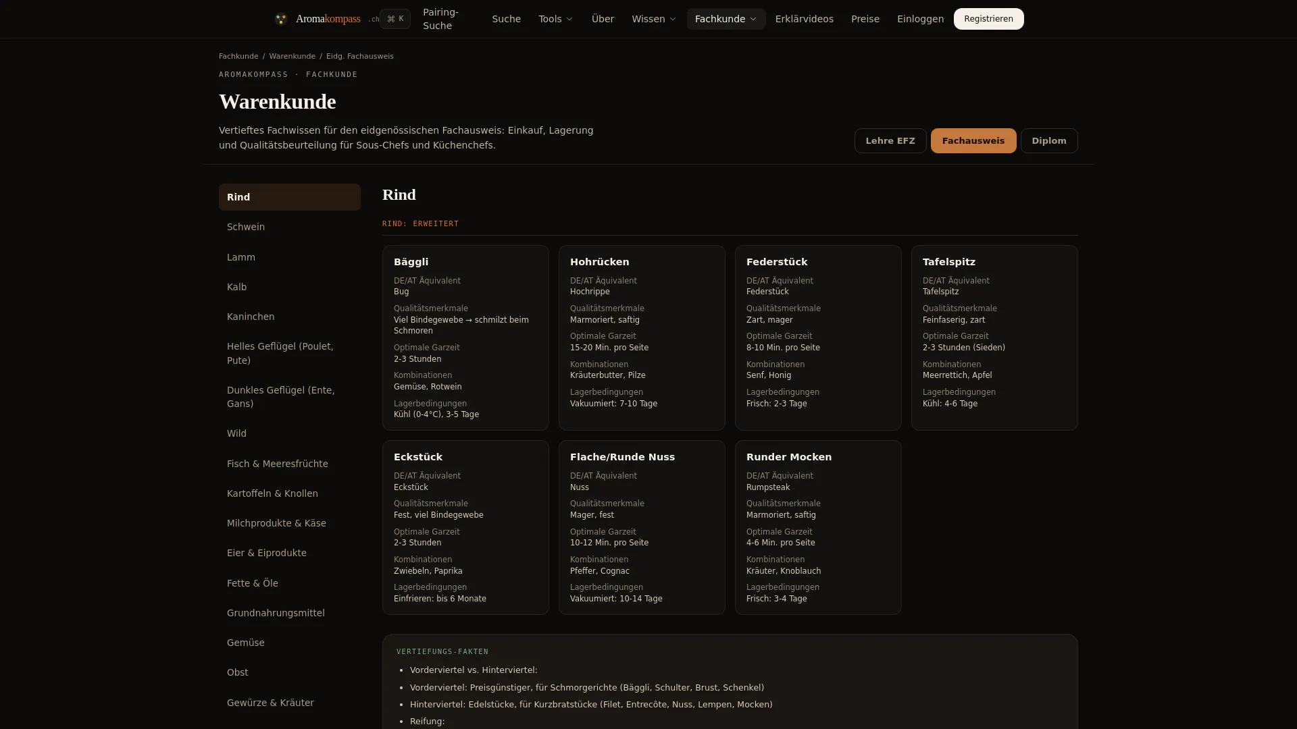Click the Einloggen link
The height and width of the screenshot is (729, 1297).
click(x=920, y=19)
